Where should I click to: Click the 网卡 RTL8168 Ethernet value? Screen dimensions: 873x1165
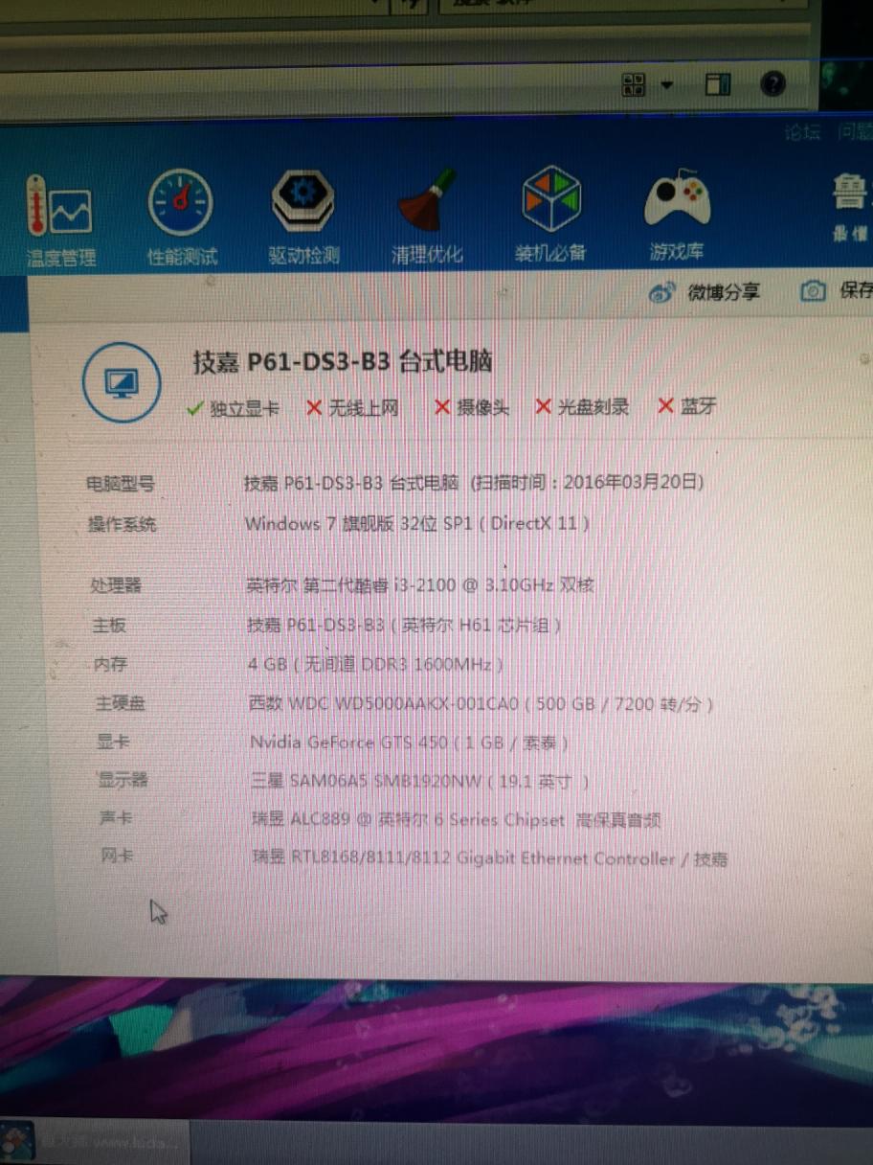(x=489, y=858)
